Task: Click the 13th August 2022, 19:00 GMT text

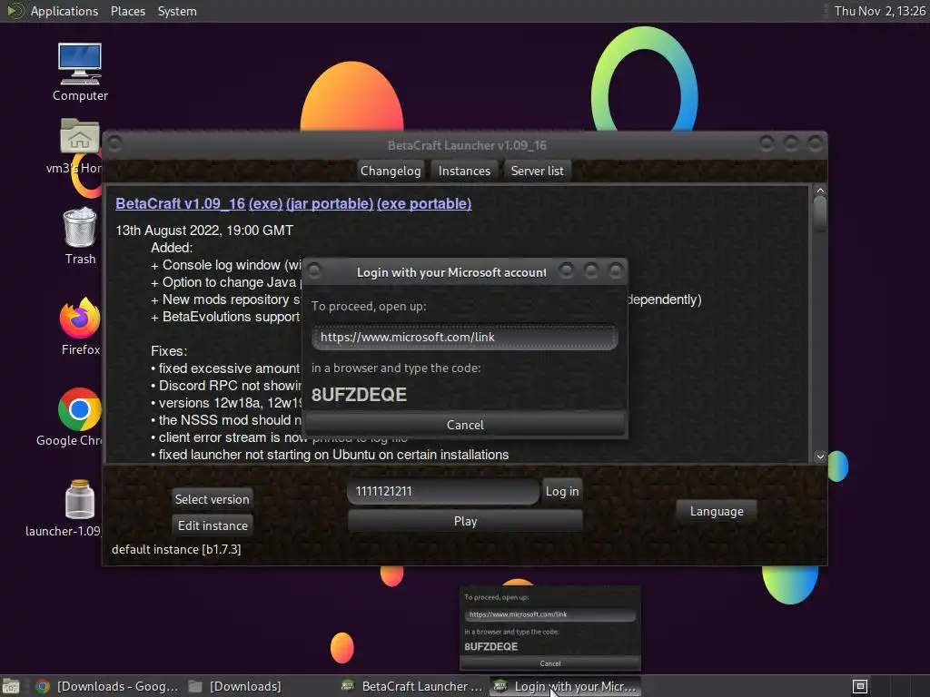Action: [204, 230]
